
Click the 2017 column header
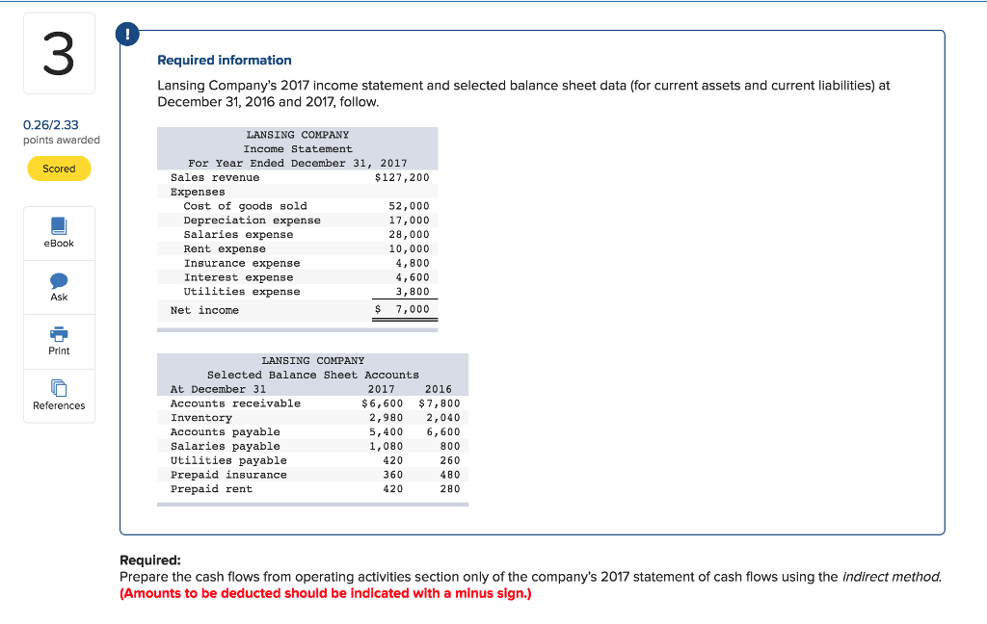pyautogui.click(x=381, y=389)
